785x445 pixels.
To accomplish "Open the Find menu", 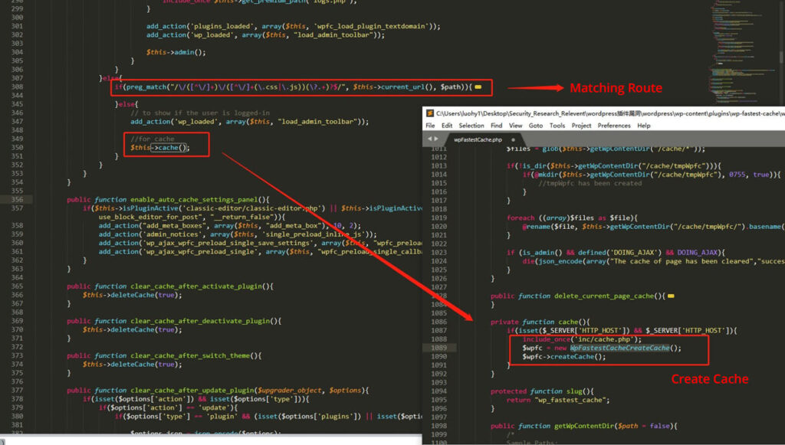I will pos(496,126).
